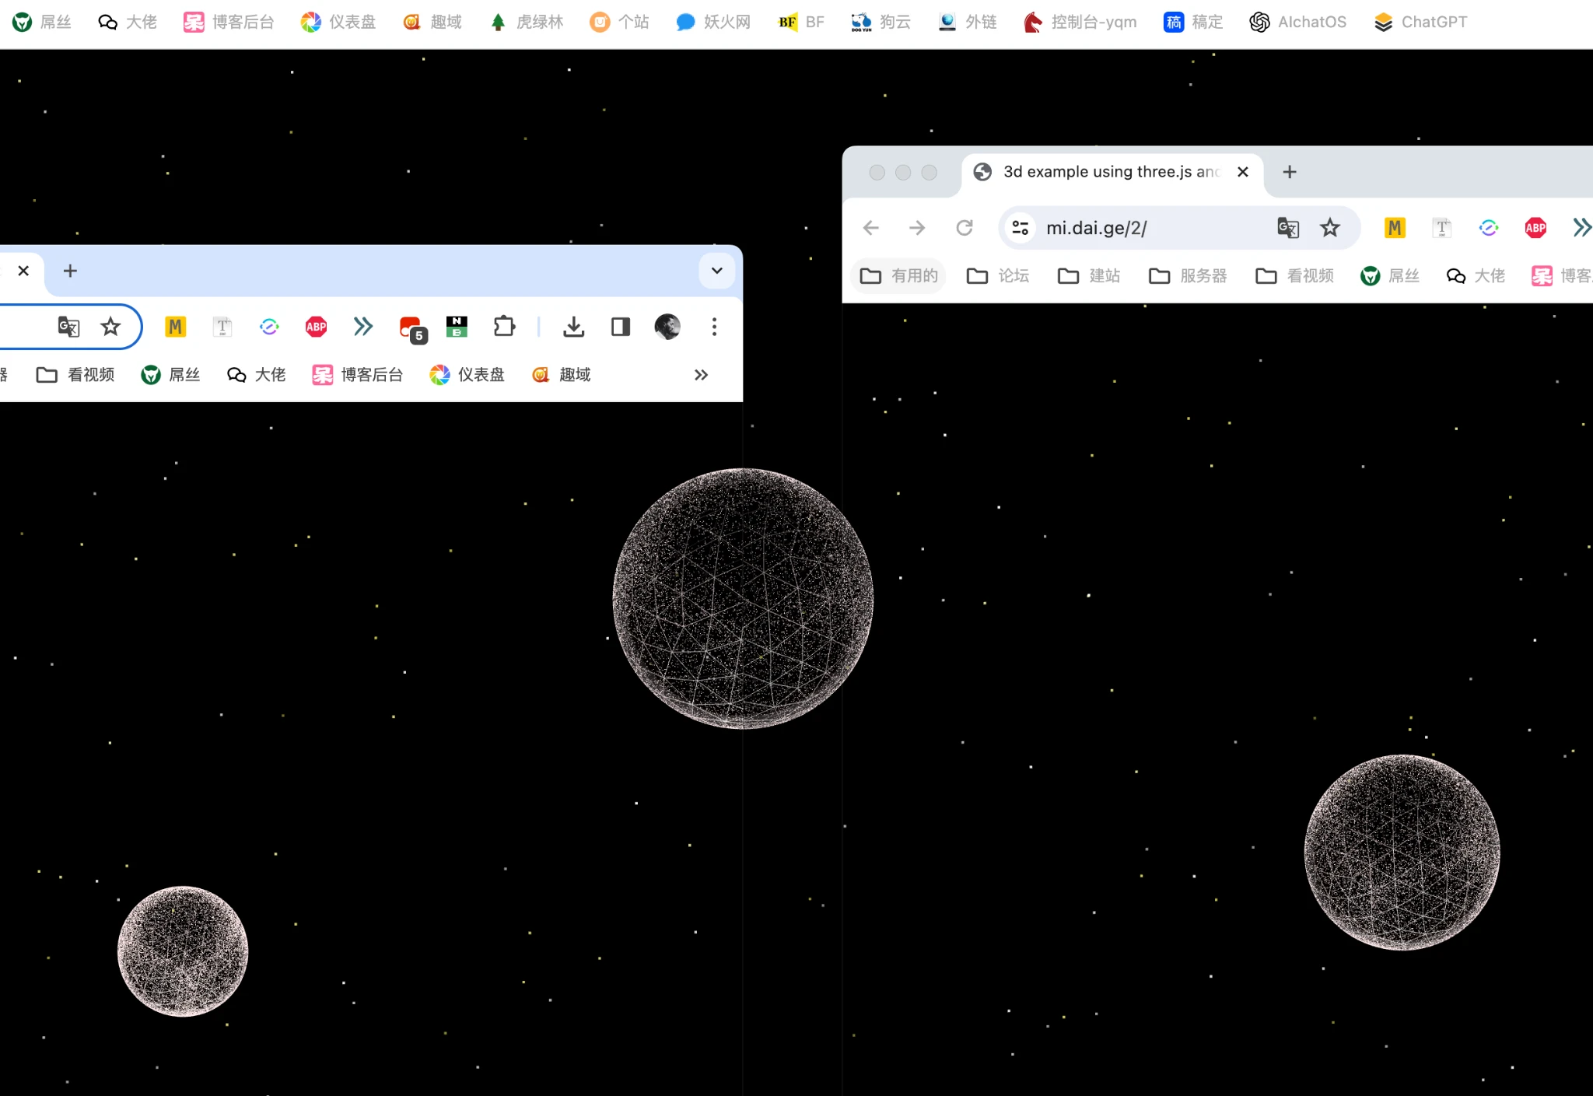The image size is (1593, 1096).
Task: Click the translate icon in right address bar
Action: tap(1288, 228)
